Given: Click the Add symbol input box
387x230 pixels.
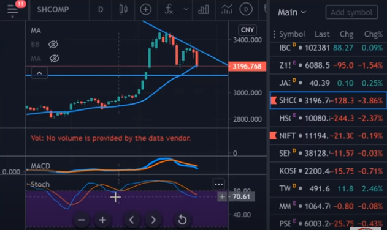Looking at the screenshot, I should [x=351, y=12].
